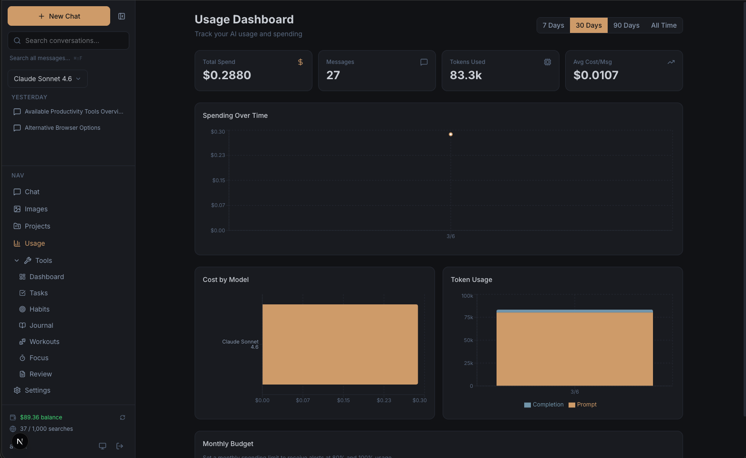Click the logout icon at bottom left
746x458 pixels.
(119, 446)
